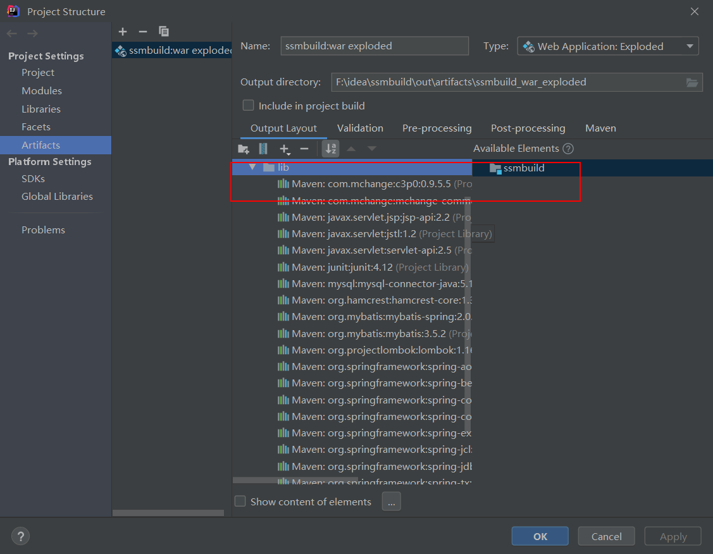Open the Maven tab
Image resolution: width=713 pixels, height=554 pixels.
[600, 128]
